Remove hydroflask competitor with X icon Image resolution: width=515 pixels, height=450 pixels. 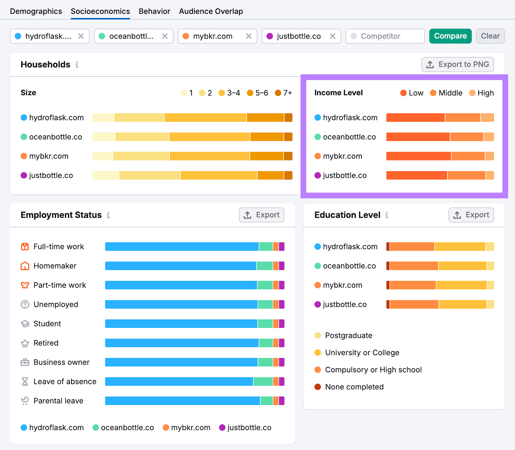(81, 36)
